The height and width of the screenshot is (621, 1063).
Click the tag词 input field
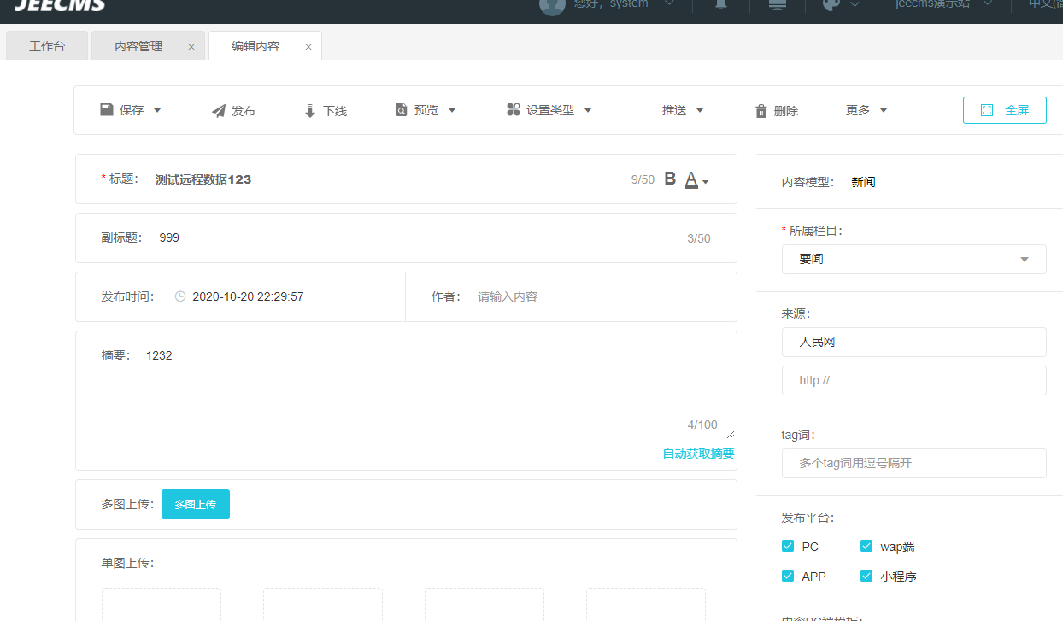[x=913, y=463]
